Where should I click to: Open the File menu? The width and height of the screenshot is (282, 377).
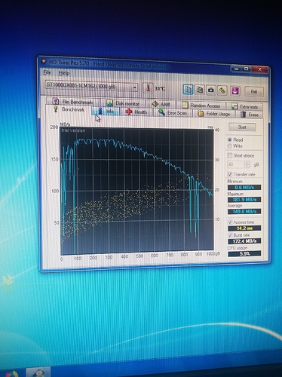click(47, 72)
